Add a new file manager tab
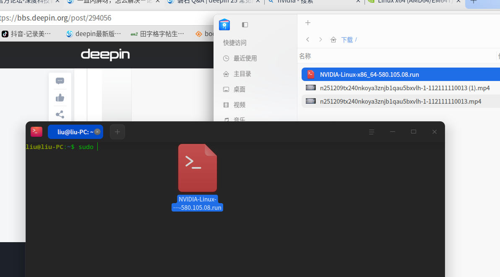 (307, 23)
